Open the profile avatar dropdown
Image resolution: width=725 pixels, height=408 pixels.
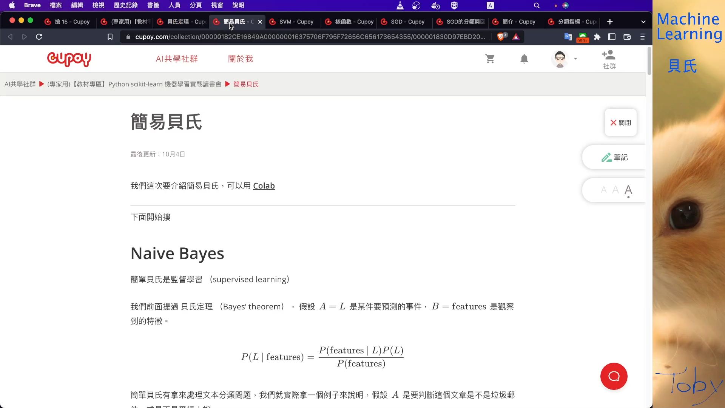coord(564,59)
